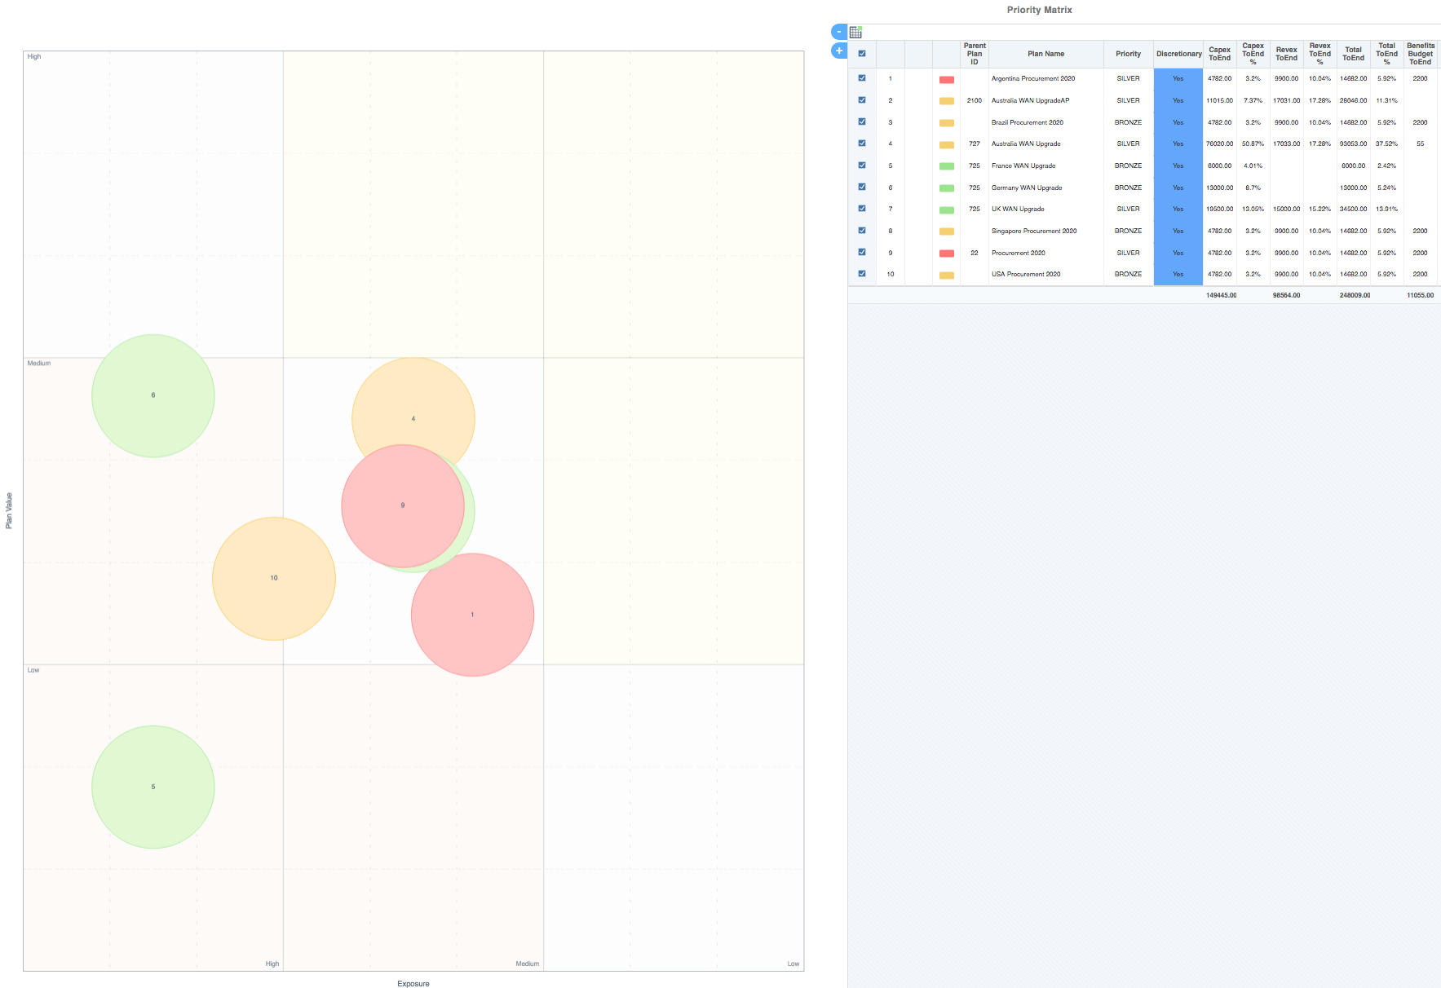Viewport: 1441px width, 988px height.
Task: Click Revex value '15000.00'
Action: 1287,210
